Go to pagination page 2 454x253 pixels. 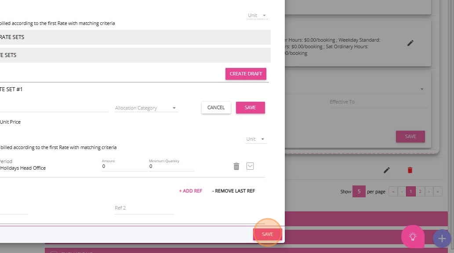[x=420, y=192]
